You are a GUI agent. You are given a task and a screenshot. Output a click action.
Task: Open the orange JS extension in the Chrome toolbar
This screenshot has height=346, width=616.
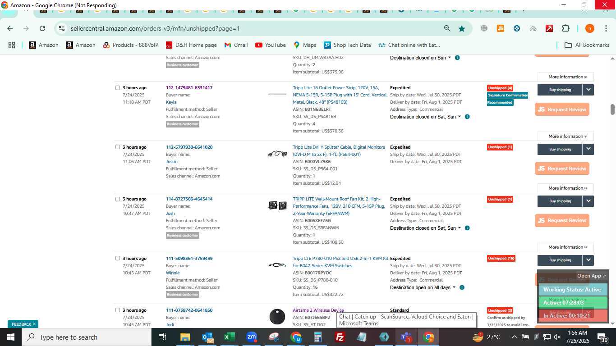[x=500, y=28]
